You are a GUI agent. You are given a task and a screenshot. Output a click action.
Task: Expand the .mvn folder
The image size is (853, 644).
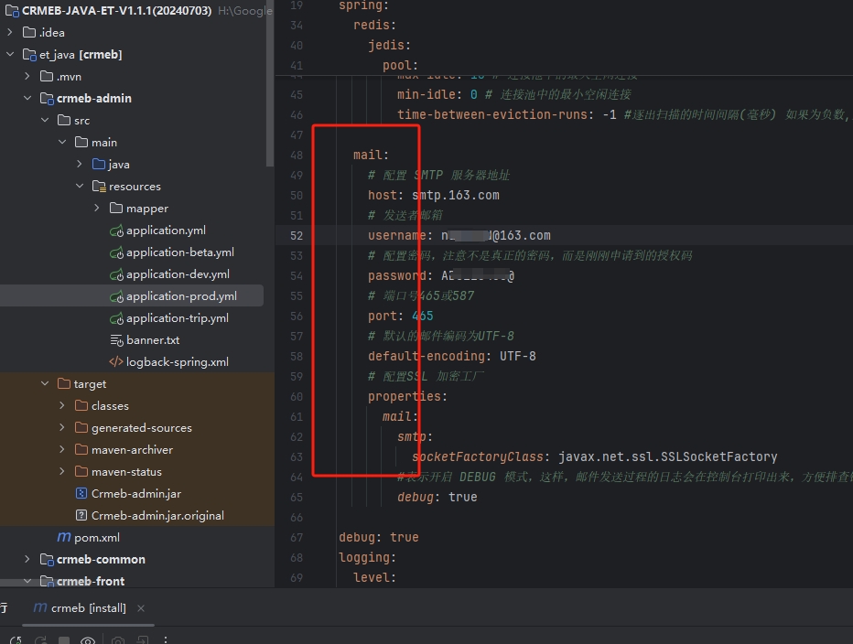point(27,77)
